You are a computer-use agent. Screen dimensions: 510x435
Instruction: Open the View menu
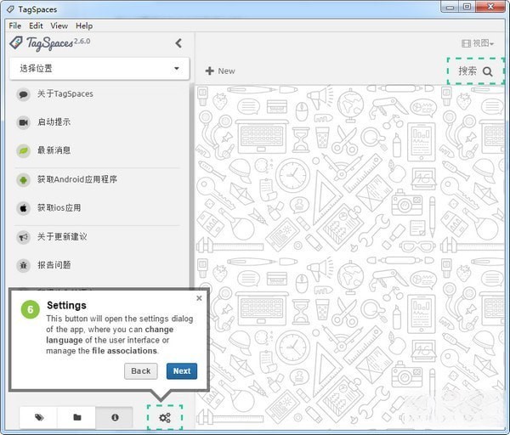59,25
